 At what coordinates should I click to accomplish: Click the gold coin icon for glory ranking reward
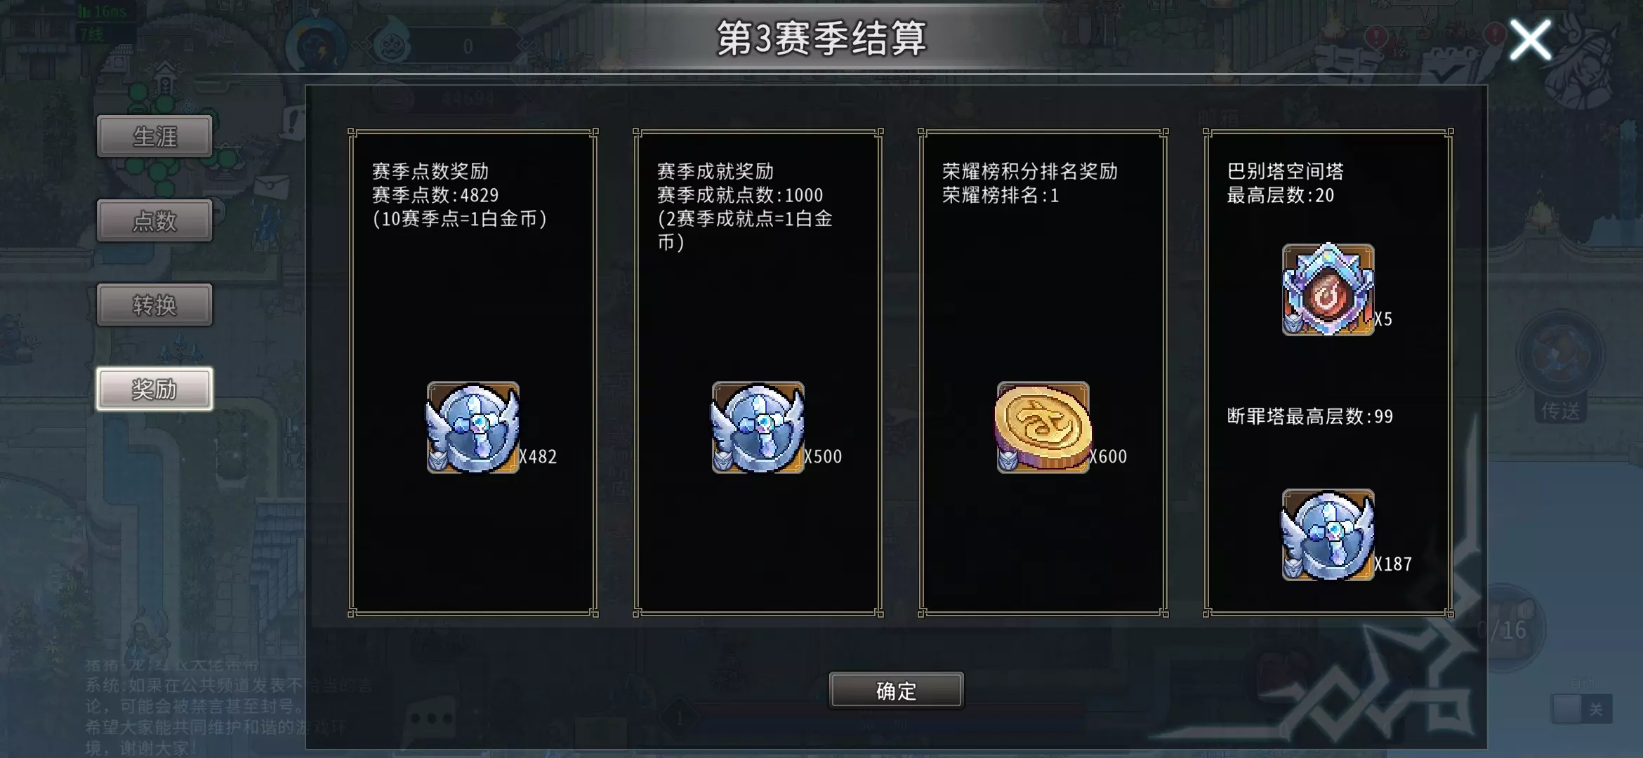[1043, 427]
